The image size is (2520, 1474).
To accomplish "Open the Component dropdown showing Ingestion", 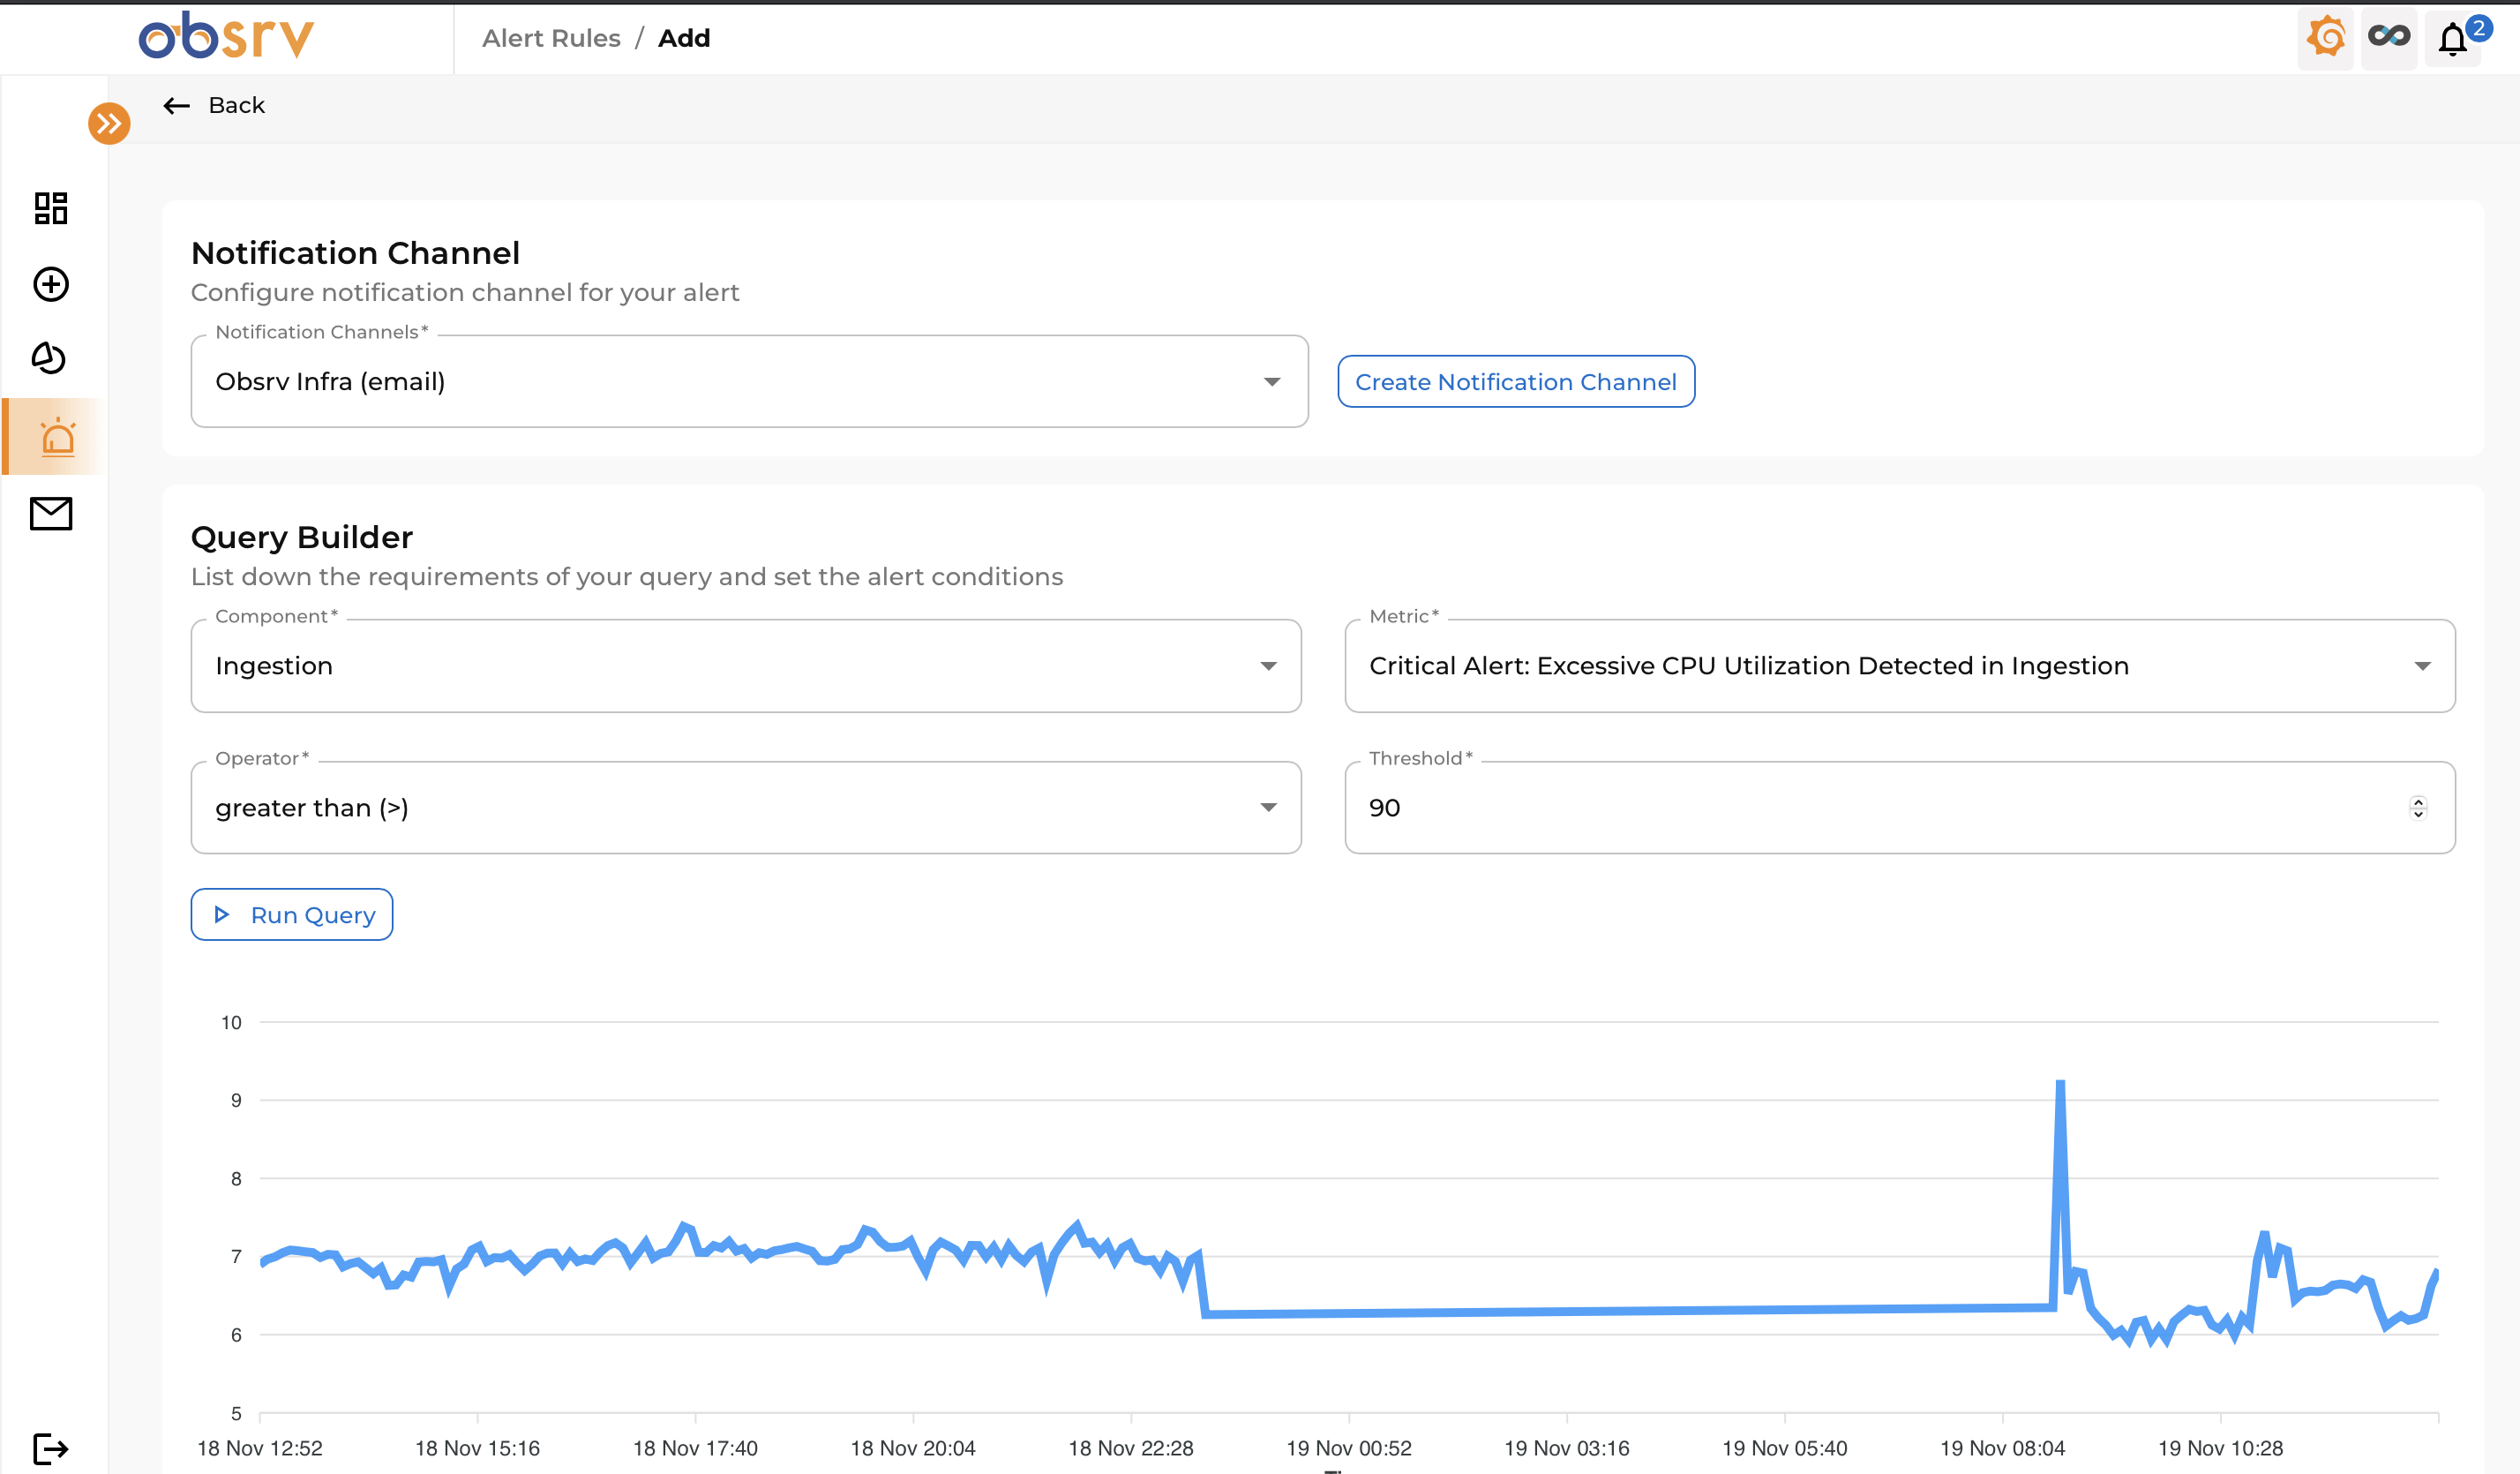I will (1268, 666).
